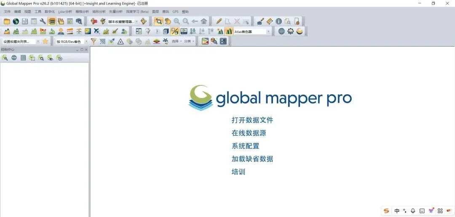Click the stacked folders icon in the toolbar
This screenshot has width=455, height=217.
point(61,21)
